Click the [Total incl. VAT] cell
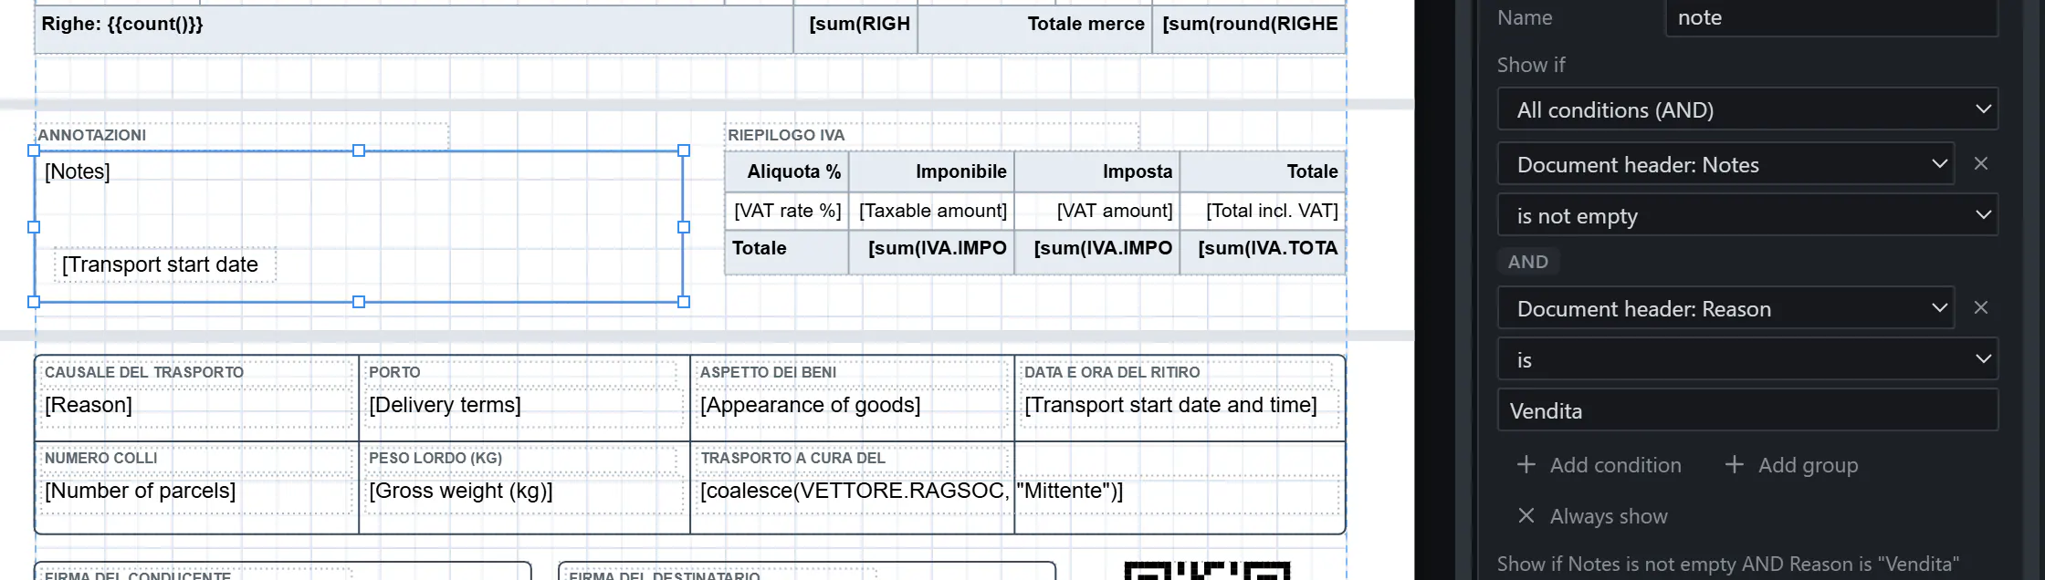This screenshot has height=580, width=2045. [x=1263, y=211]
